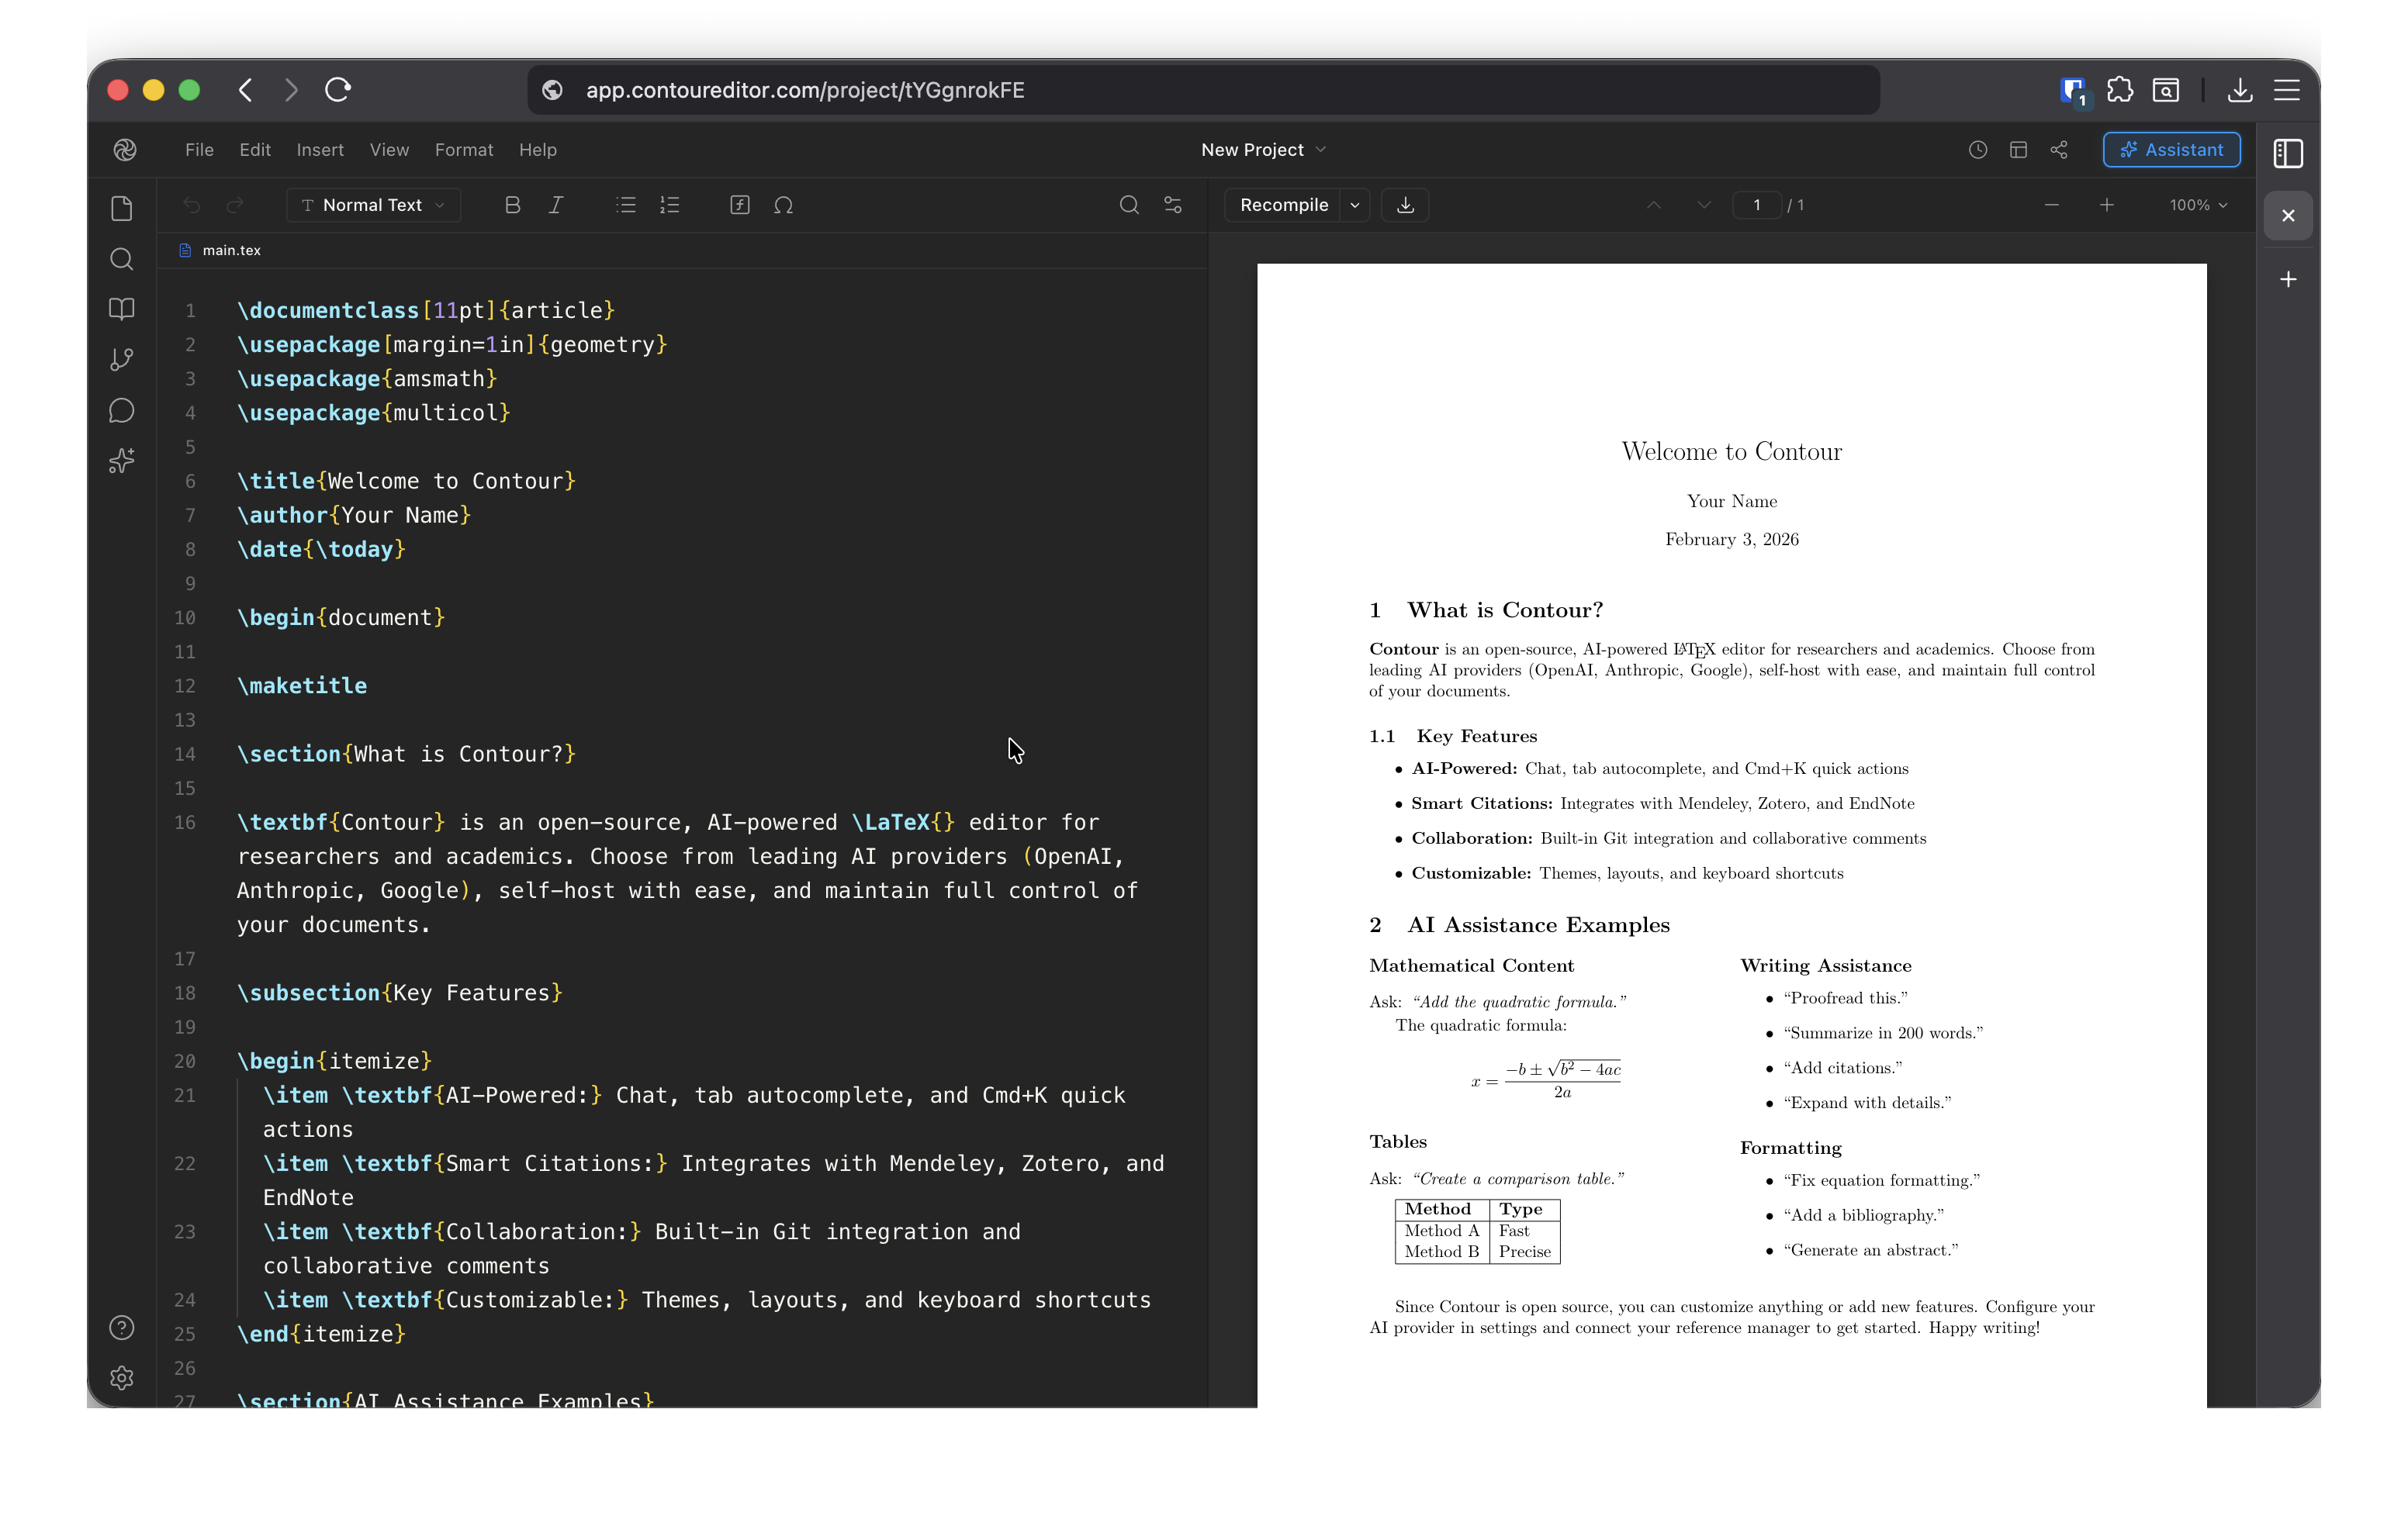Open the 100% zoom level dropdown
2408x1523 pixels.
(x=2196, y=204)
